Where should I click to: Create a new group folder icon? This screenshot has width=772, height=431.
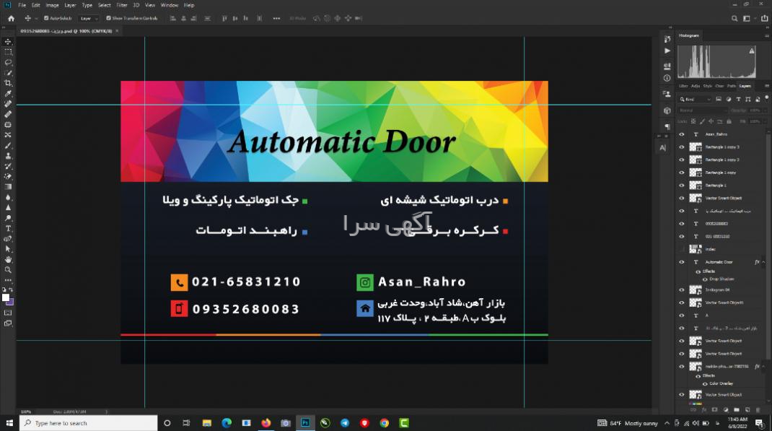click(736, 409)
